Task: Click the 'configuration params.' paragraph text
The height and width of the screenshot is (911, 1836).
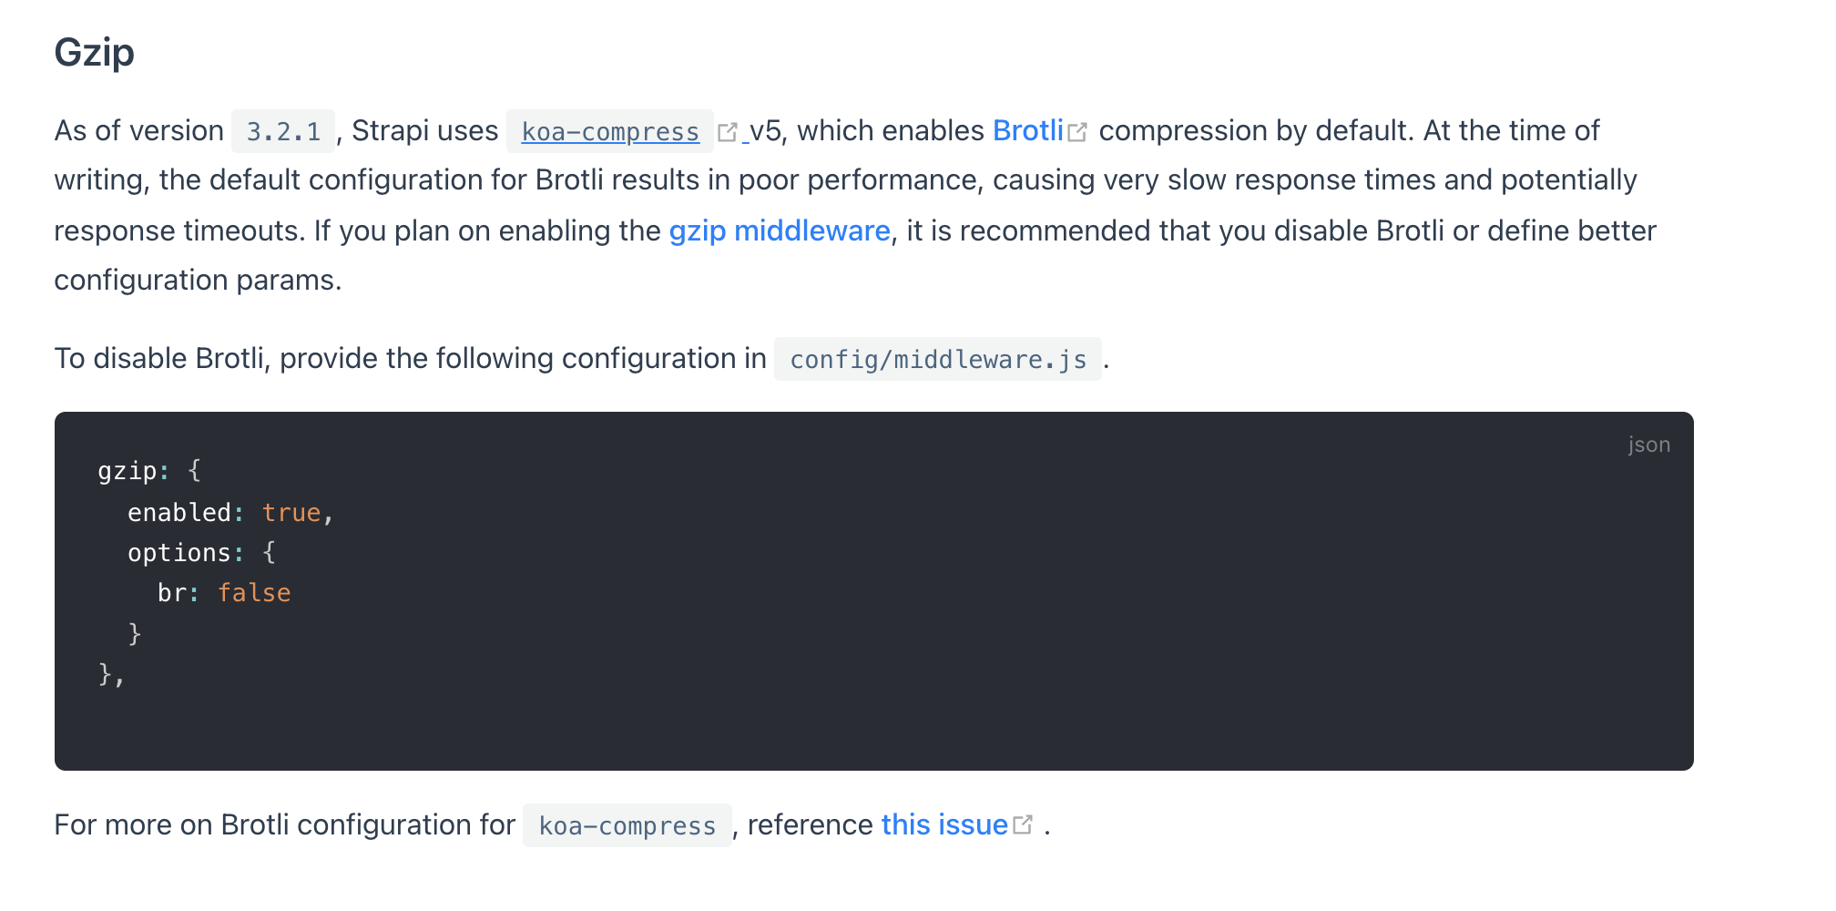Action: pos(198,280)
